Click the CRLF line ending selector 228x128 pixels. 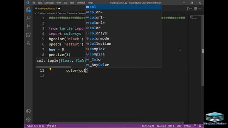pos(179,126)
